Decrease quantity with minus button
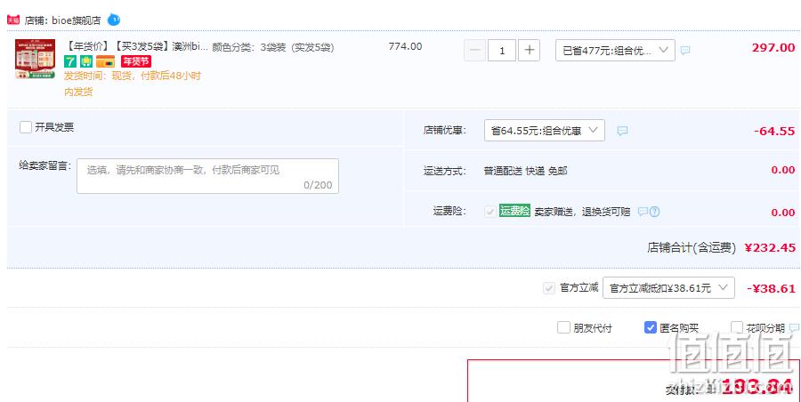Viewport: 801px width, 402px height. point(474,50)
